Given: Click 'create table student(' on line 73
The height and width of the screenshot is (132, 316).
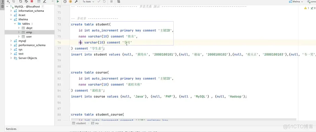Looking at the screenshot, I should click(91, 25).
